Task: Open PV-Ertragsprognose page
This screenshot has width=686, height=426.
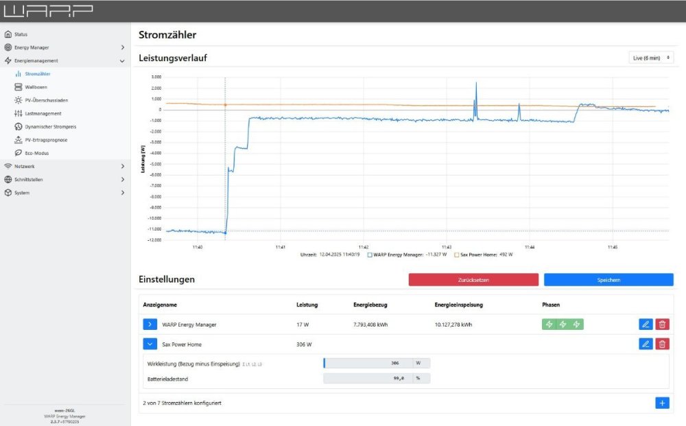Action: [x=47, y=140]
